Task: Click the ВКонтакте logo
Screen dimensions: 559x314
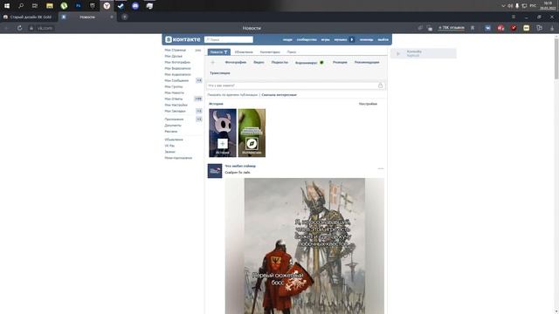Action: click(x=183, y=39)
